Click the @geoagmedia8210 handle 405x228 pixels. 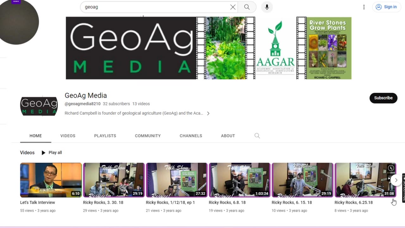click(x=83, y=104)
